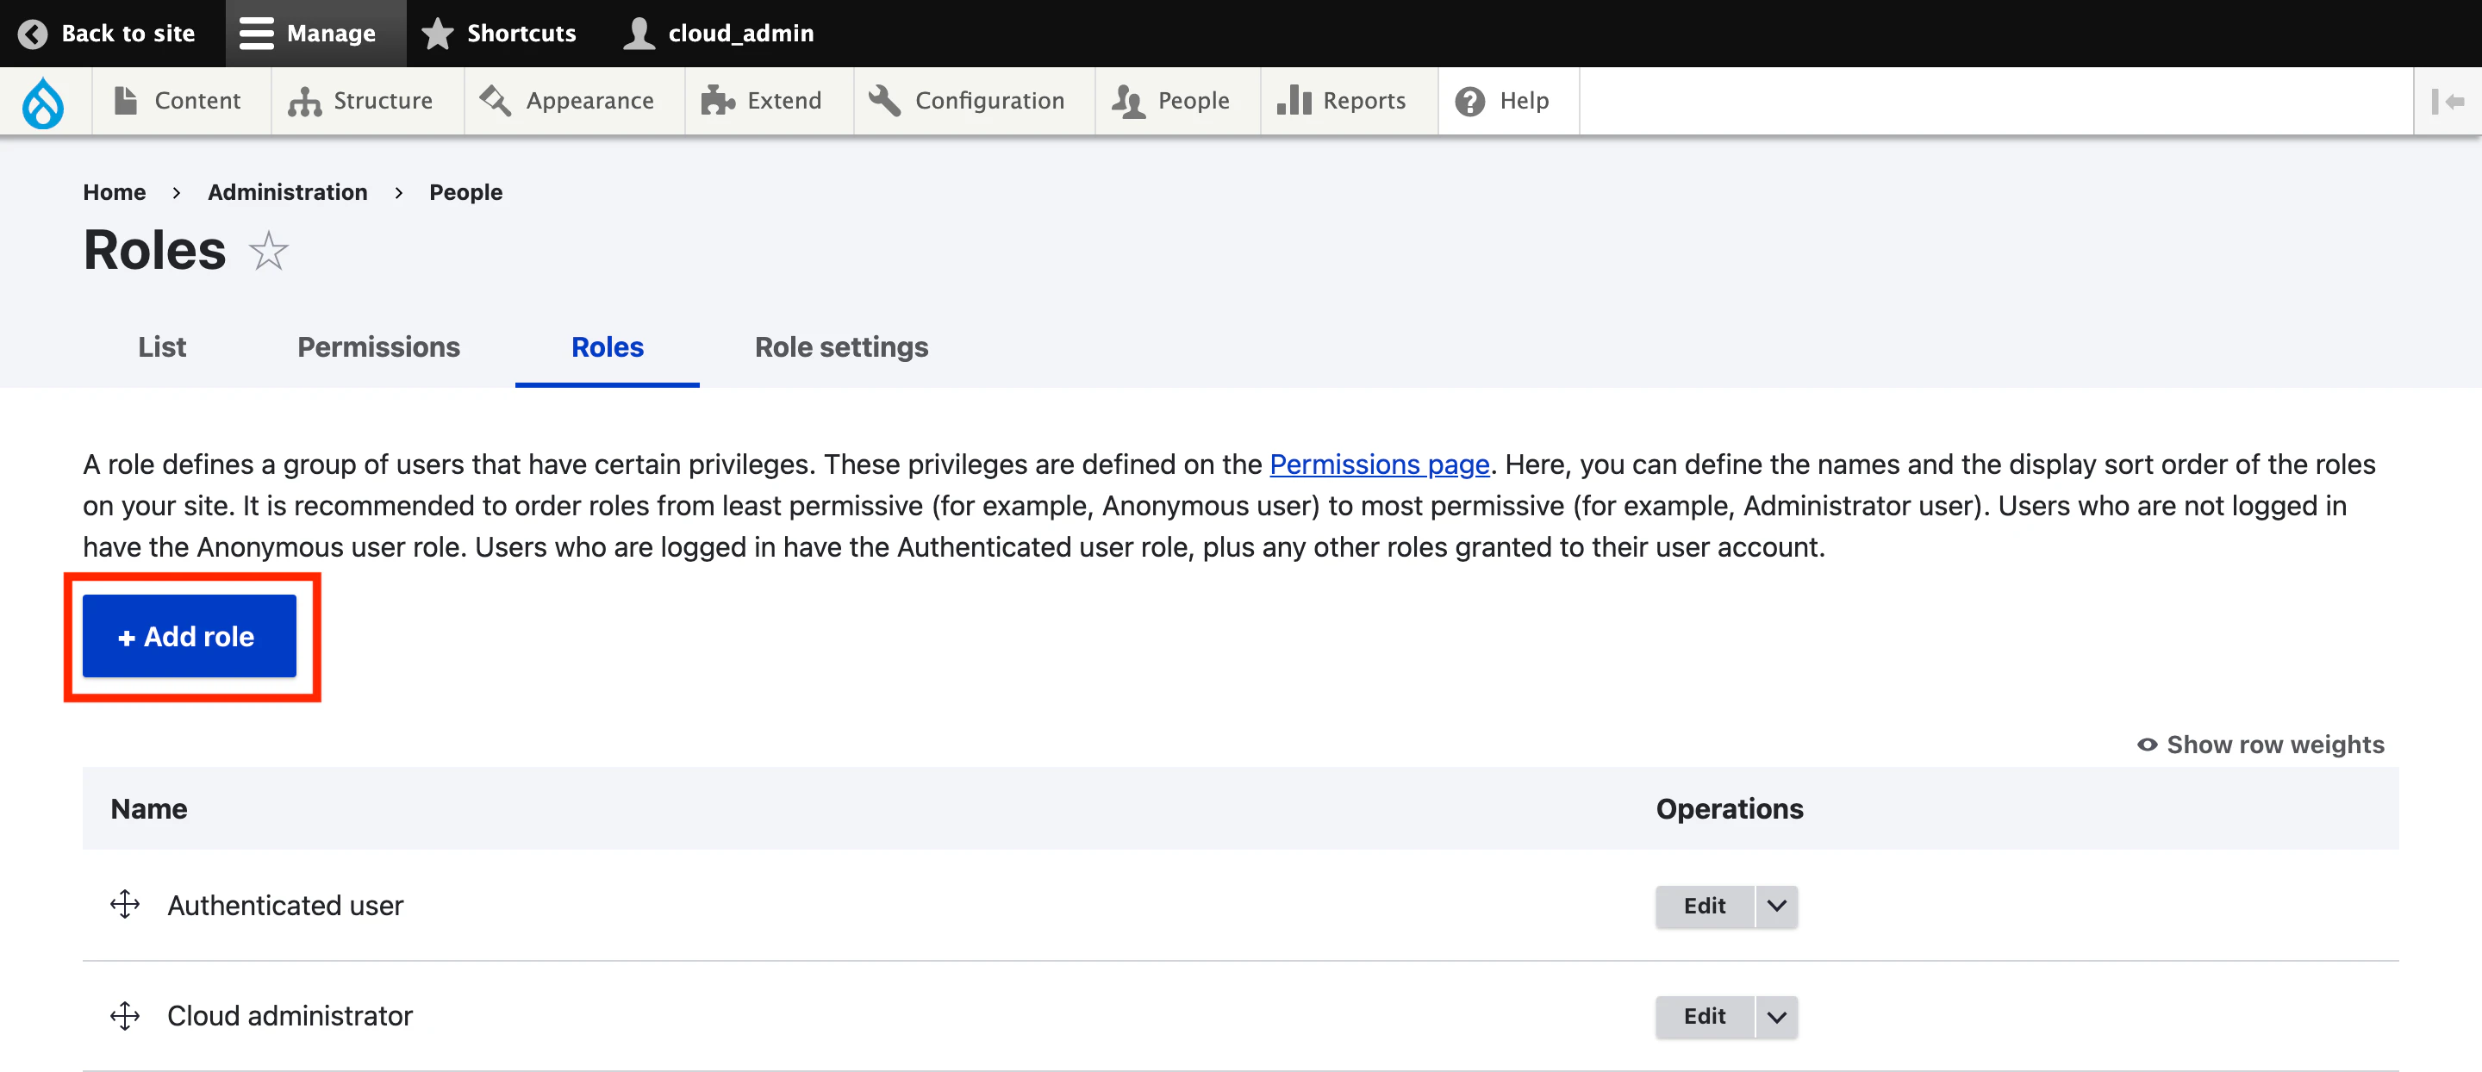Open the Content admin menu
This screenshot has width=2482, height=1072.
[x=180, y=100]
